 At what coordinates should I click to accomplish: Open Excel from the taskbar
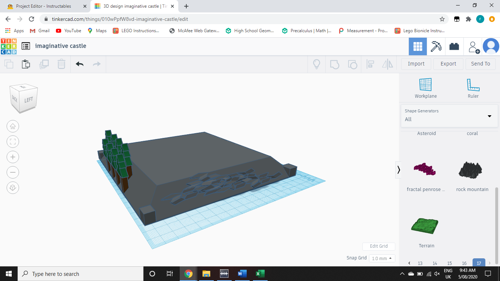260,274
